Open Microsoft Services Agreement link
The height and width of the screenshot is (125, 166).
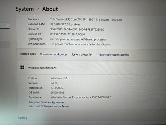pyautogui.click(x=47, y=102)
